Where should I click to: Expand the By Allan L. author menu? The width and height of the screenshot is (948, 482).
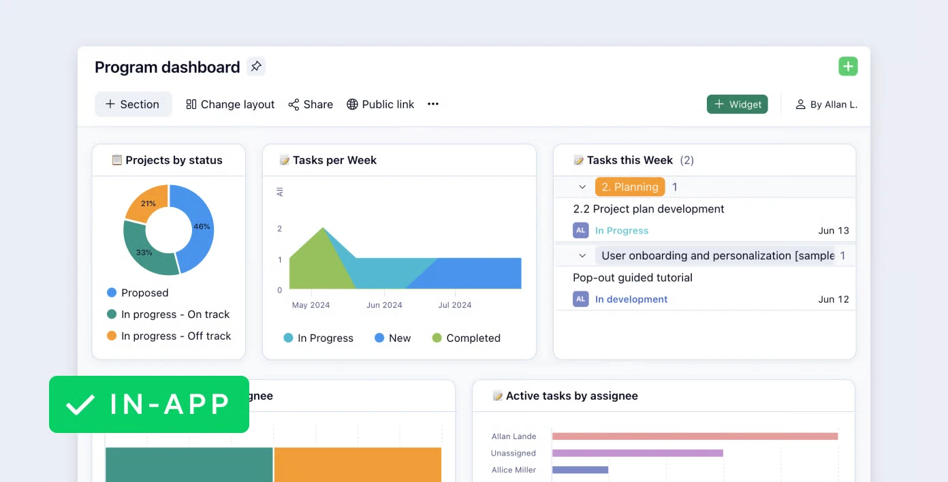[826, 104]
